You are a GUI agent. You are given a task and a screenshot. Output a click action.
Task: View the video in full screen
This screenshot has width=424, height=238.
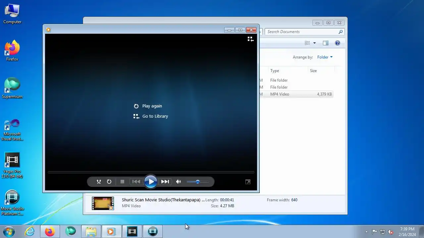[248, 182]
